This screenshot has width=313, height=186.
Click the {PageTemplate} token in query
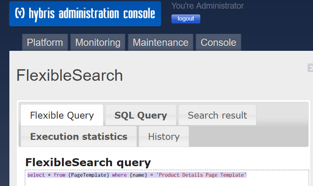point(89,175)
